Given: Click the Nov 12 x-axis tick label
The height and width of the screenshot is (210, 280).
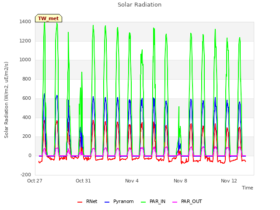Looking at the screenshot, I should pyautogui.click(x=229, y=181).
